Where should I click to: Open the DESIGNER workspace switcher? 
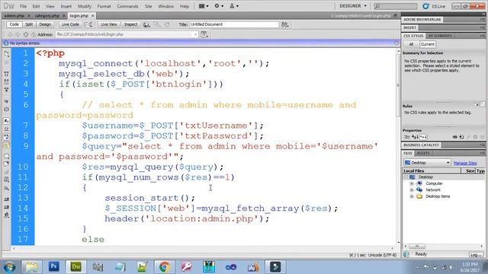pyautogui.click(x=353, y=6)
